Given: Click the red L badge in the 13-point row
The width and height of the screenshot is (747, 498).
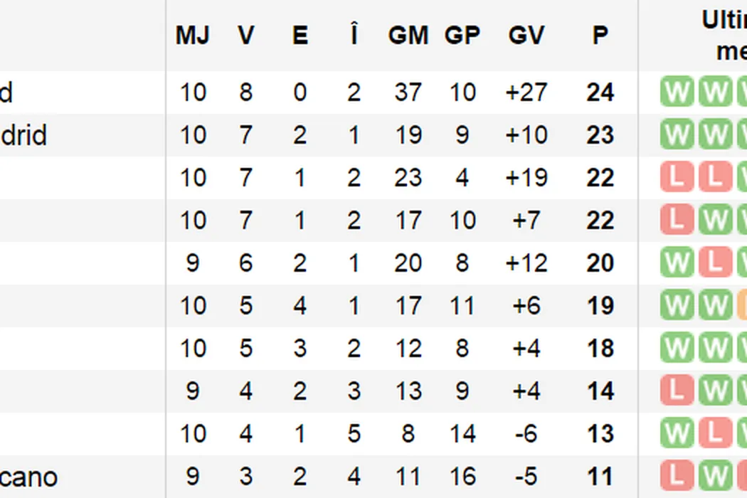Looking at the screenshot, I should click(x=714, y=434).
